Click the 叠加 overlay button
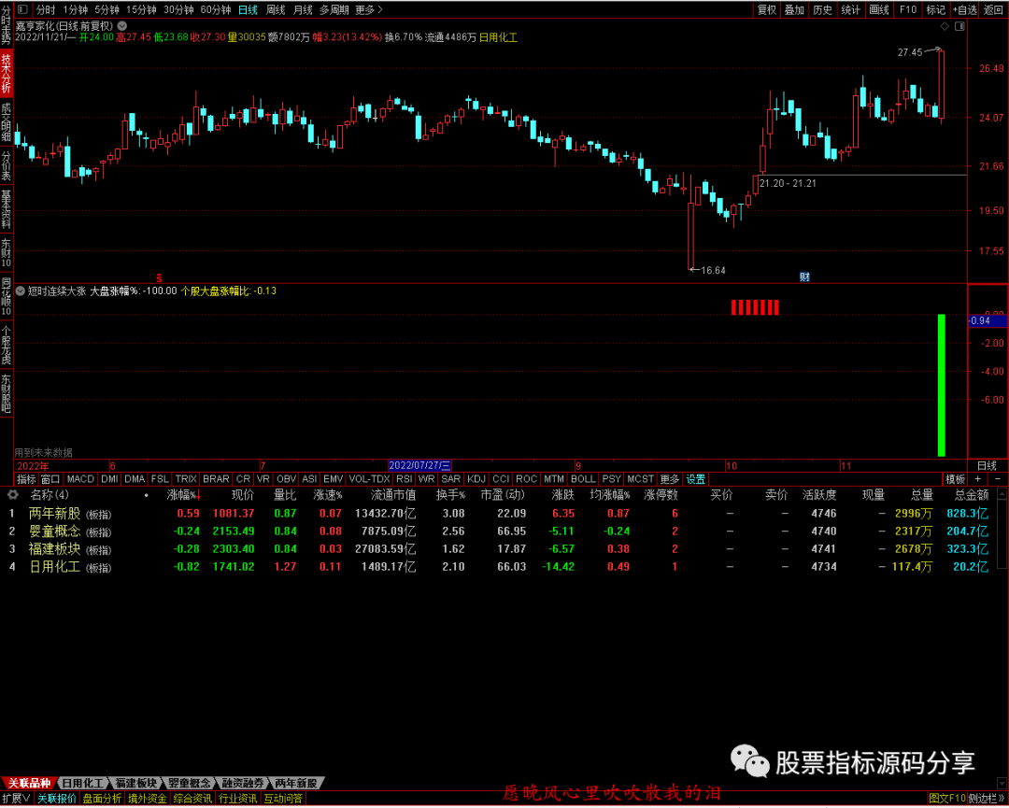 795,9
